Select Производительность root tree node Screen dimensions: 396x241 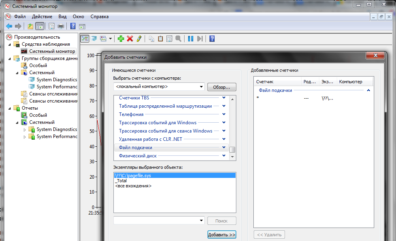pyautogui.click(x=37, y=37)
